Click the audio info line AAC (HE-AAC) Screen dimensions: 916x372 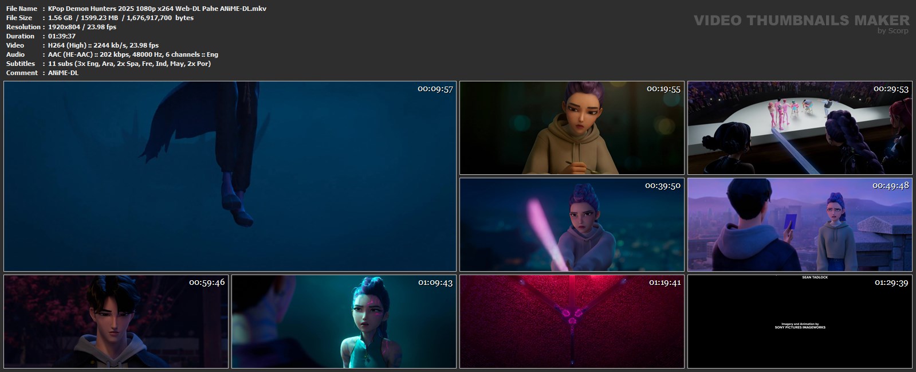coord(133,54)
